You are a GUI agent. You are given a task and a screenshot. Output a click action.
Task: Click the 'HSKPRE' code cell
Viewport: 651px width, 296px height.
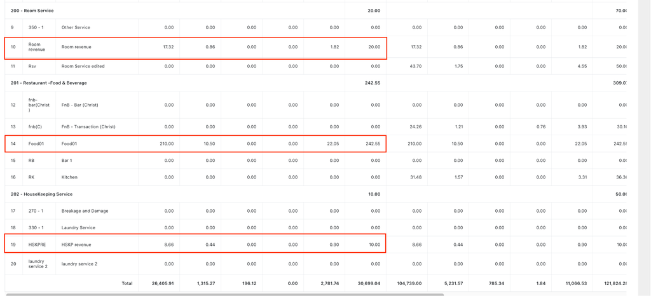click(x=37, y=245)
